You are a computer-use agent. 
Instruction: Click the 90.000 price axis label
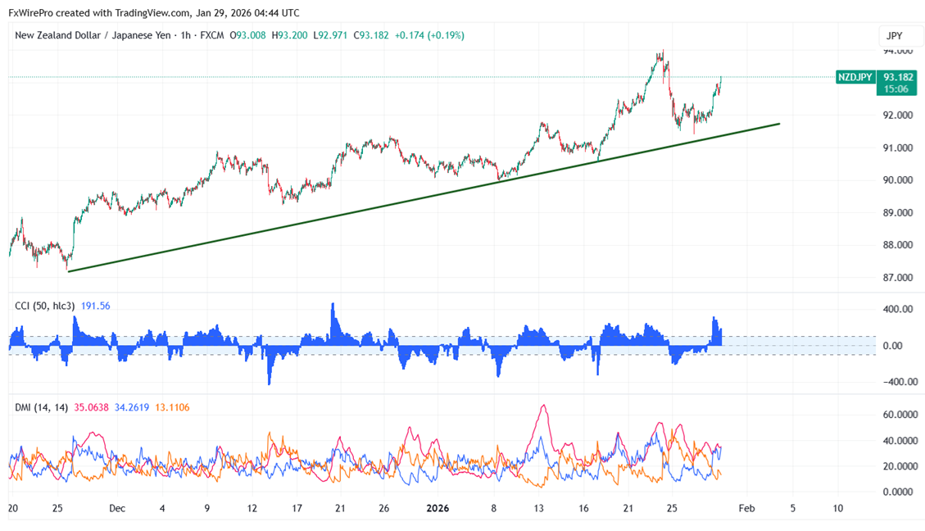tap(897, 180)
